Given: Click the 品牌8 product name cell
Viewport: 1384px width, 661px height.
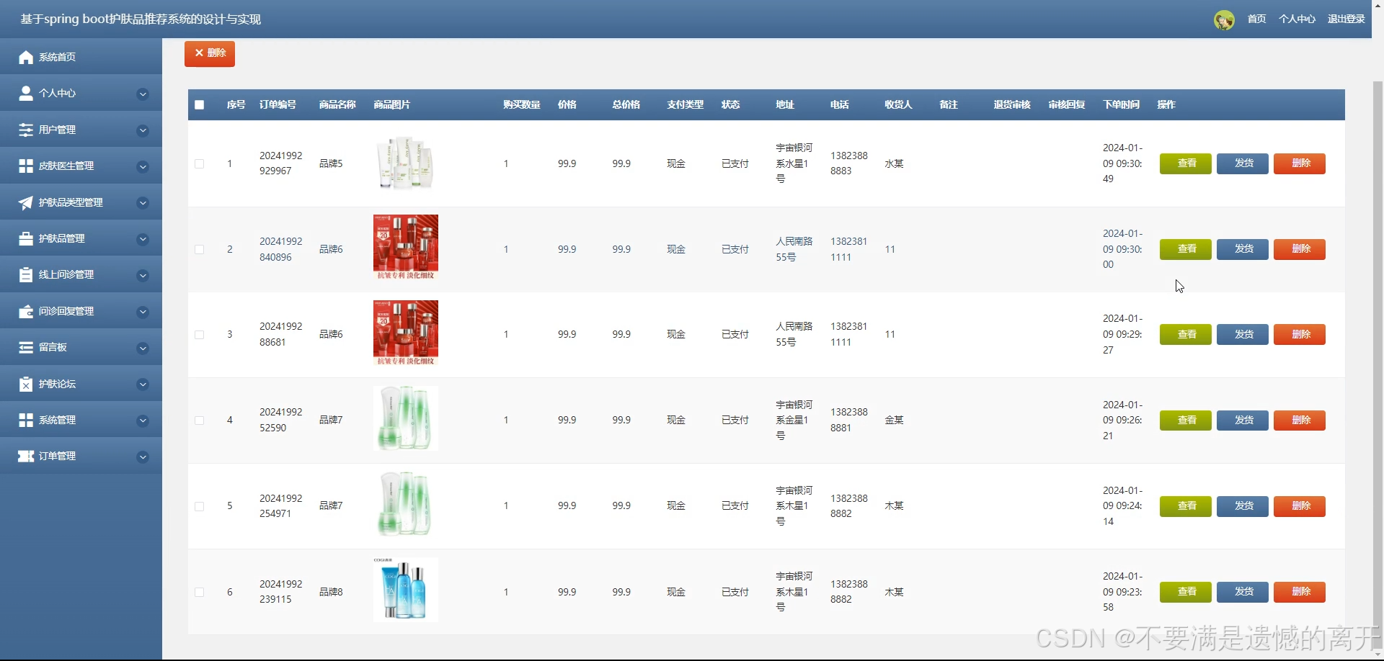Looking at the screenshot, I should [331, 592].
